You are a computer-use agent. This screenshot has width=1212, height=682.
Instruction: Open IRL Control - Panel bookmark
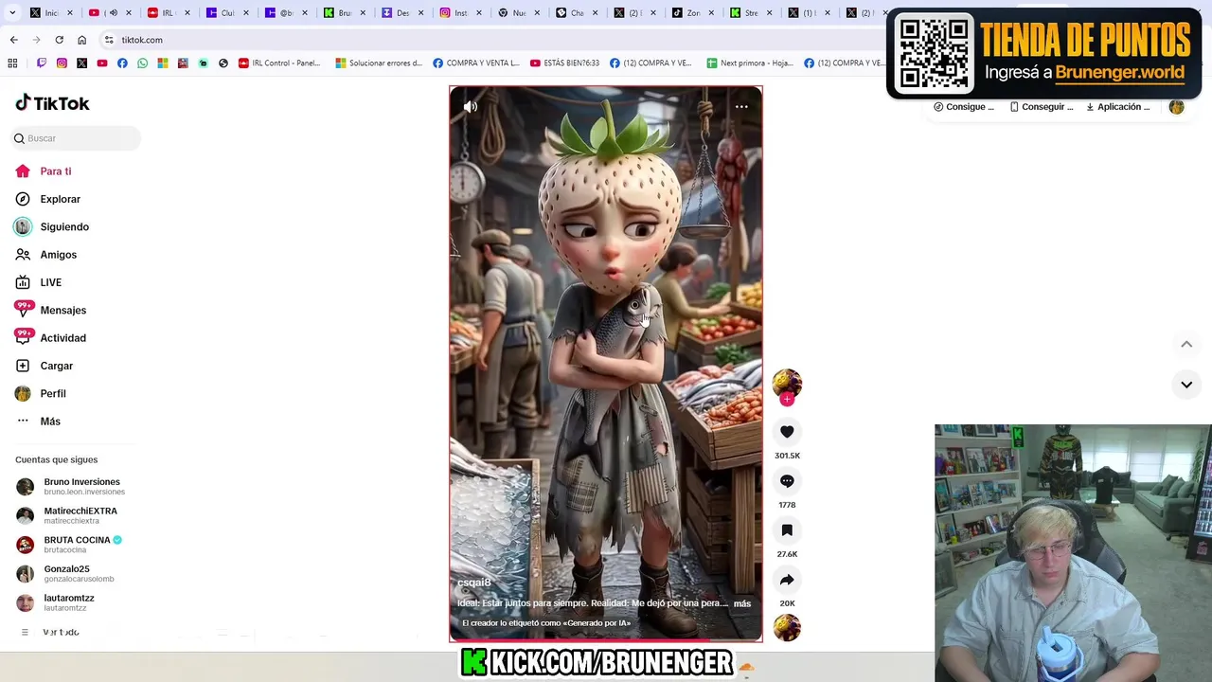[x=279, y=63]
